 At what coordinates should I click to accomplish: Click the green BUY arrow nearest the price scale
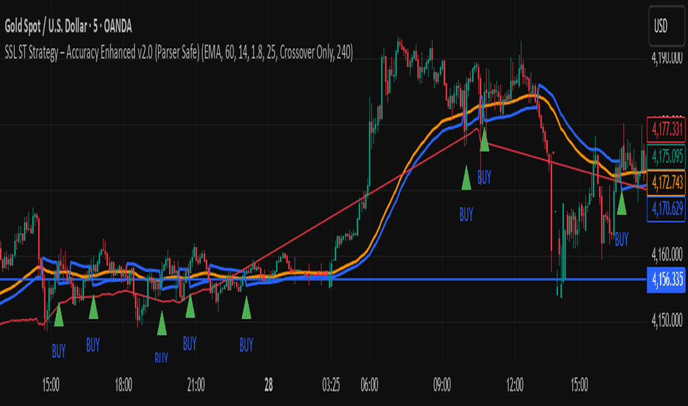(622, 203)
